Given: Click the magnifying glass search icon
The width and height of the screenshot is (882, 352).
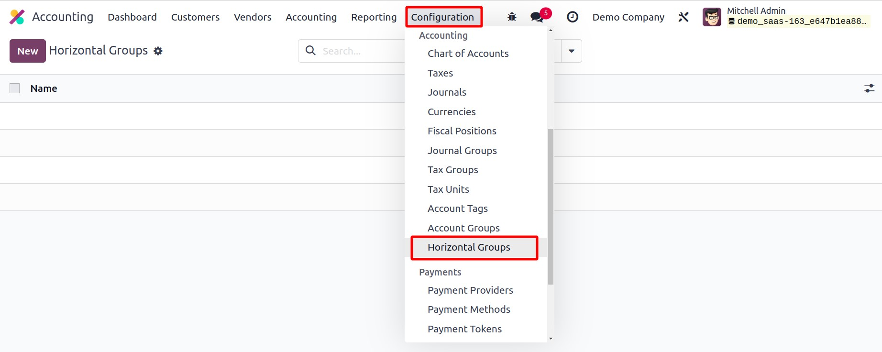Looking at the screenshot, I should point(310,51).
